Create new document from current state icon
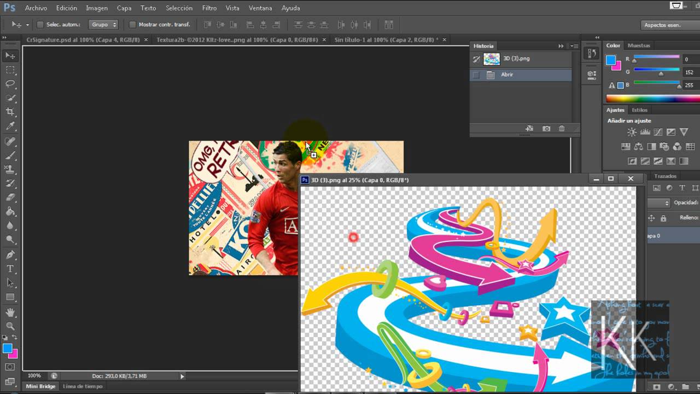Viewport: 700px width, 394px height. click(x=529, y=129)
